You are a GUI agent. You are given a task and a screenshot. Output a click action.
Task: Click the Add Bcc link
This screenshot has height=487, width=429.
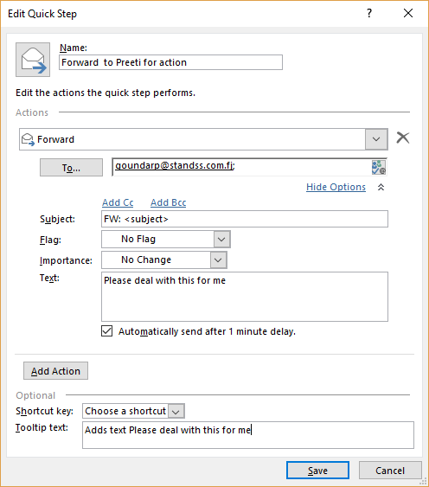169,202
